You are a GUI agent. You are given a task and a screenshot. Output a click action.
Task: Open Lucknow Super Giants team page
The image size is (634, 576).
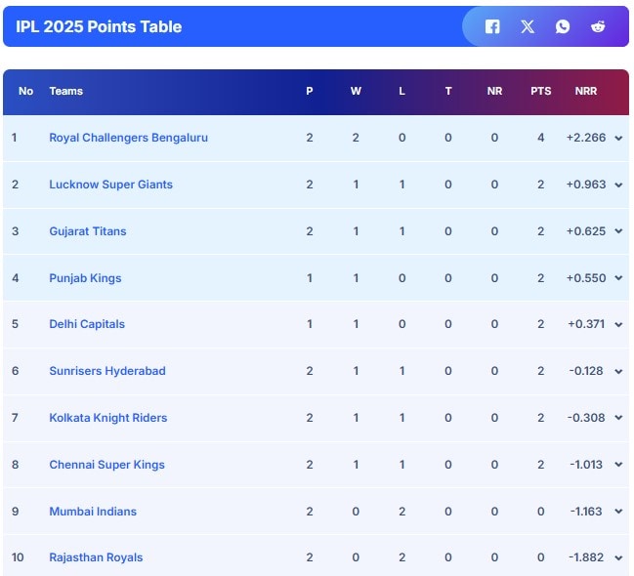tap(110, 185)
